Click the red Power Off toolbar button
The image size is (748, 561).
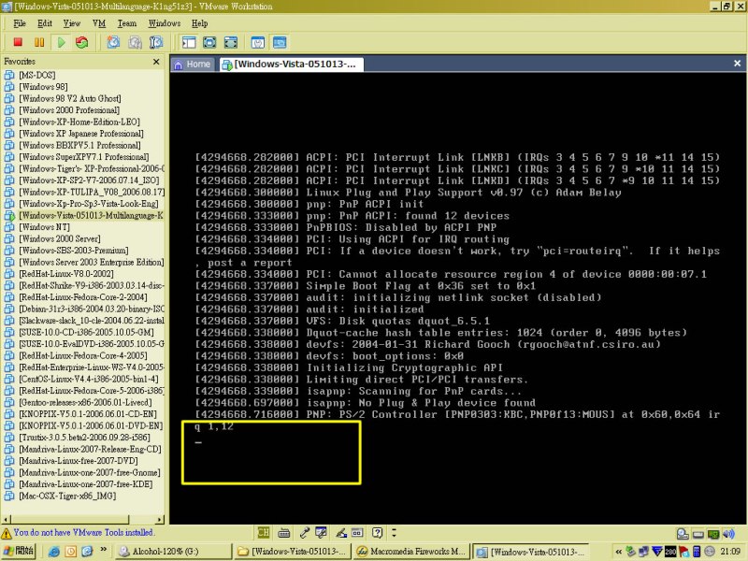[x=17, y=42]
